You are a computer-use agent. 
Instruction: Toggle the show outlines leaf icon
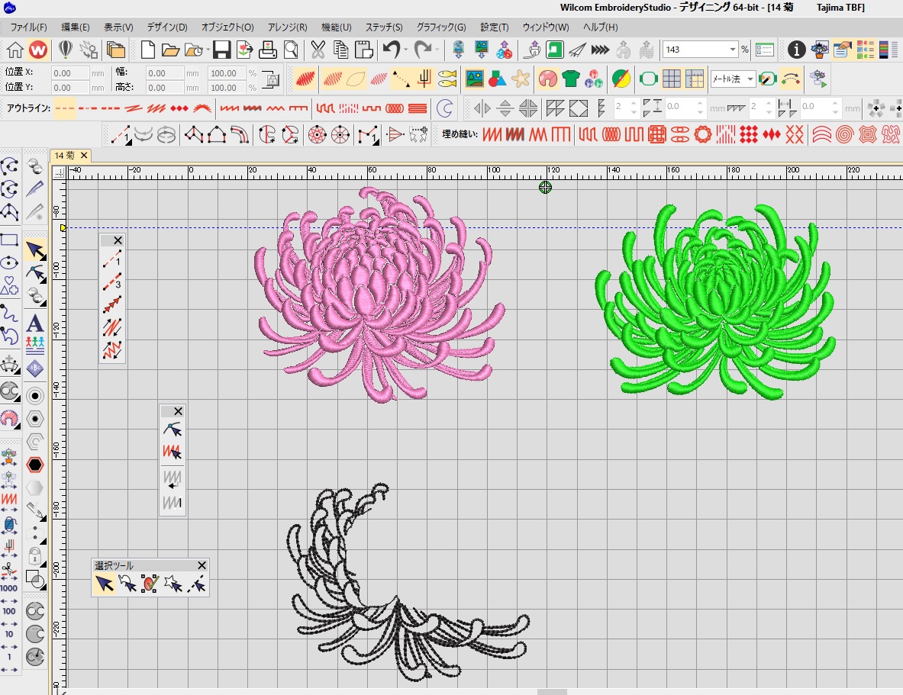click(356, 79)
